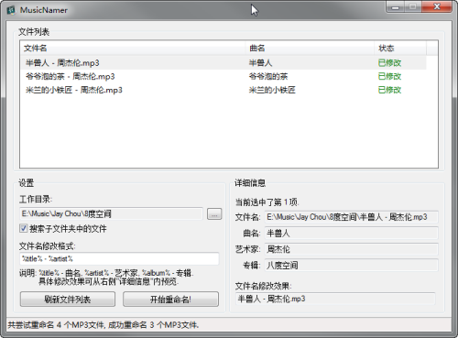
Task: Click the 文件名修改格式 input field
Action: tap(119, 259)
